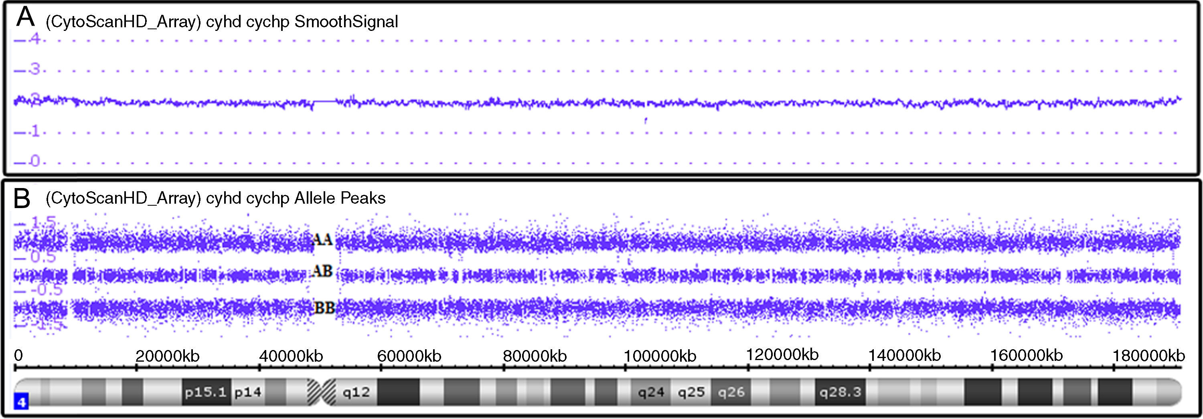This screenshot has height=419, width=1203.
Task: Click the AA genotype cluster label
Action: pos(322,240)
